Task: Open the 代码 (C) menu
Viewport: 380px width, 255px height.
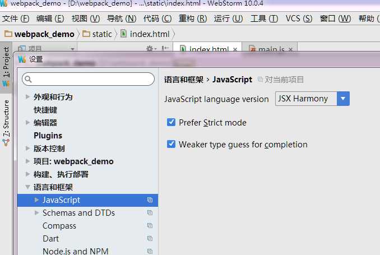Action: click(157, 18)
